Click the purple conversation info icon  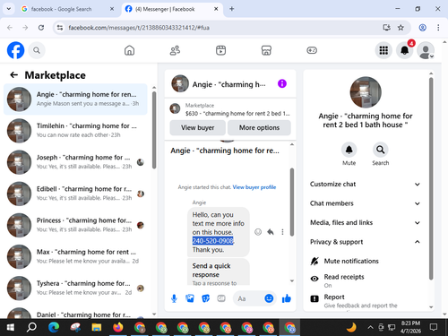tap(282, 83)
